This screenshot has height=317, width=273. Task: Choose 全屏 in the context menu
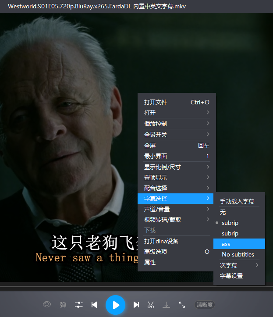pos(177,146)
